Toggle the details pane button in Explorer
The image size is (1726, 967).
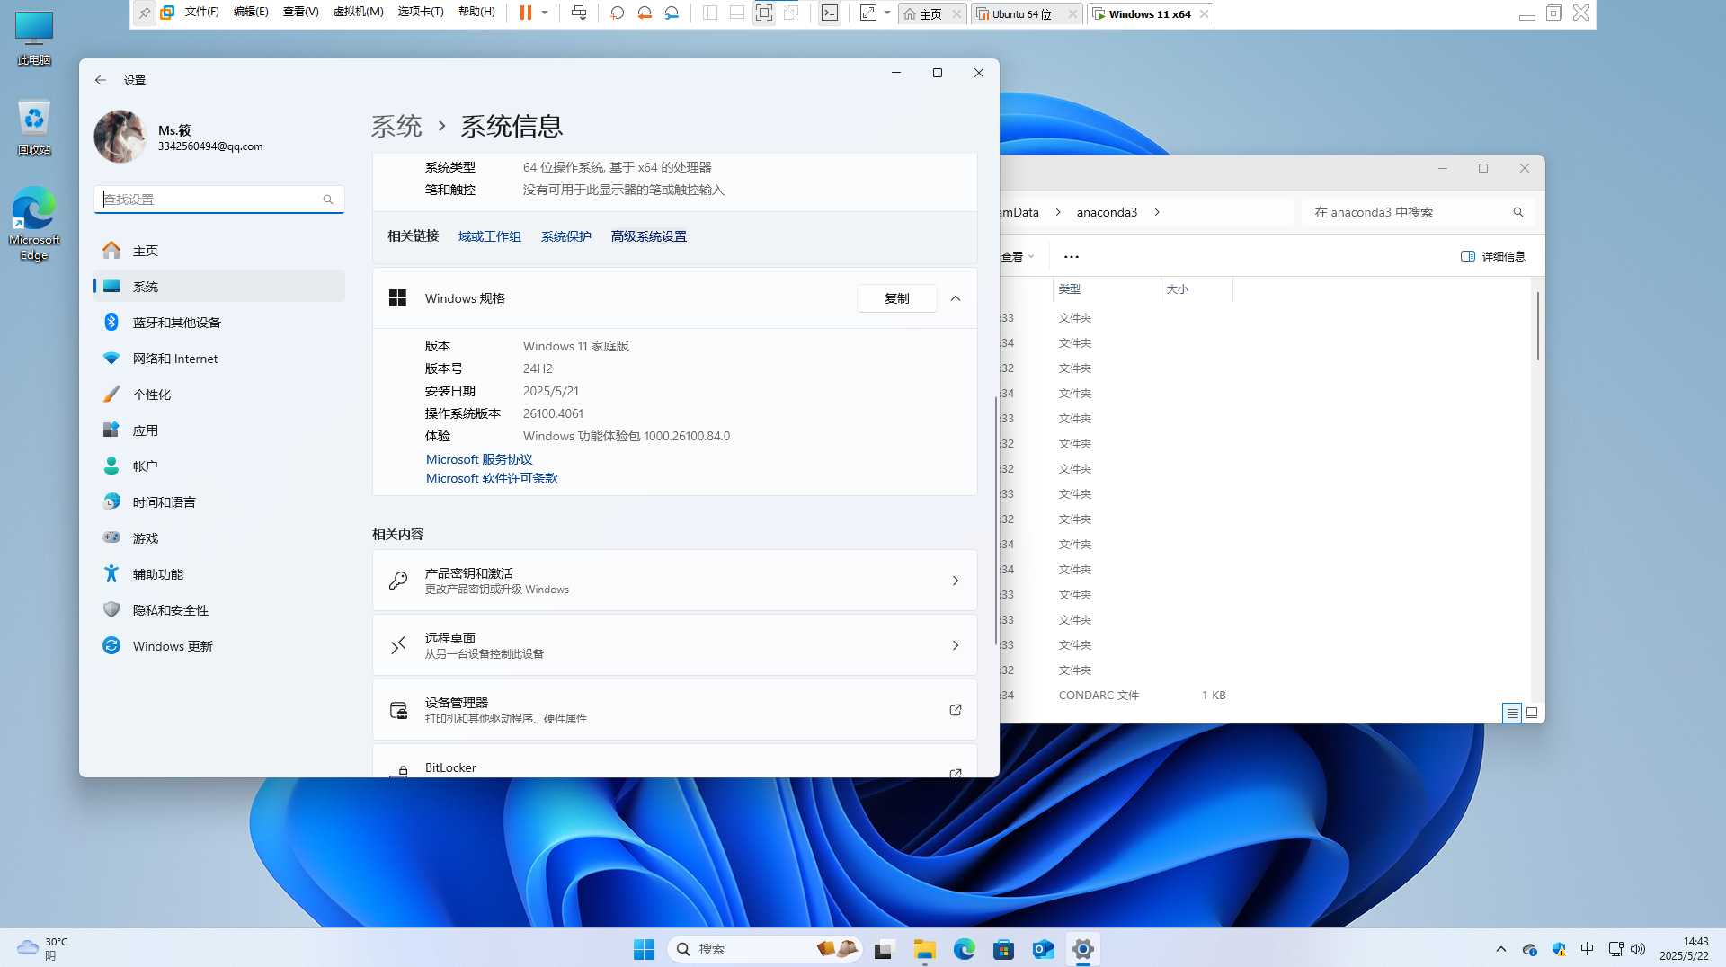pos(1493,256)
